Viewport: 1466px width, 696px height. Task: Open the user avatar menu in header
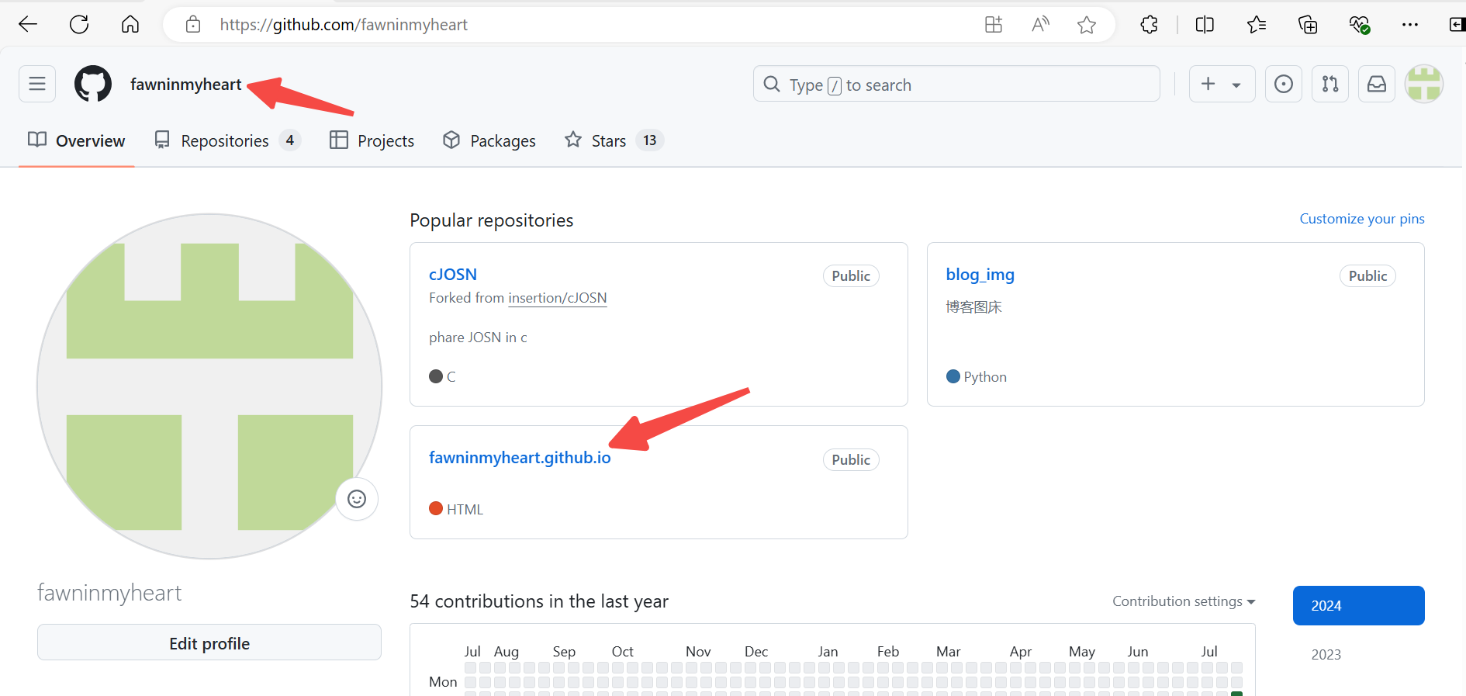tap(1424, 84)
